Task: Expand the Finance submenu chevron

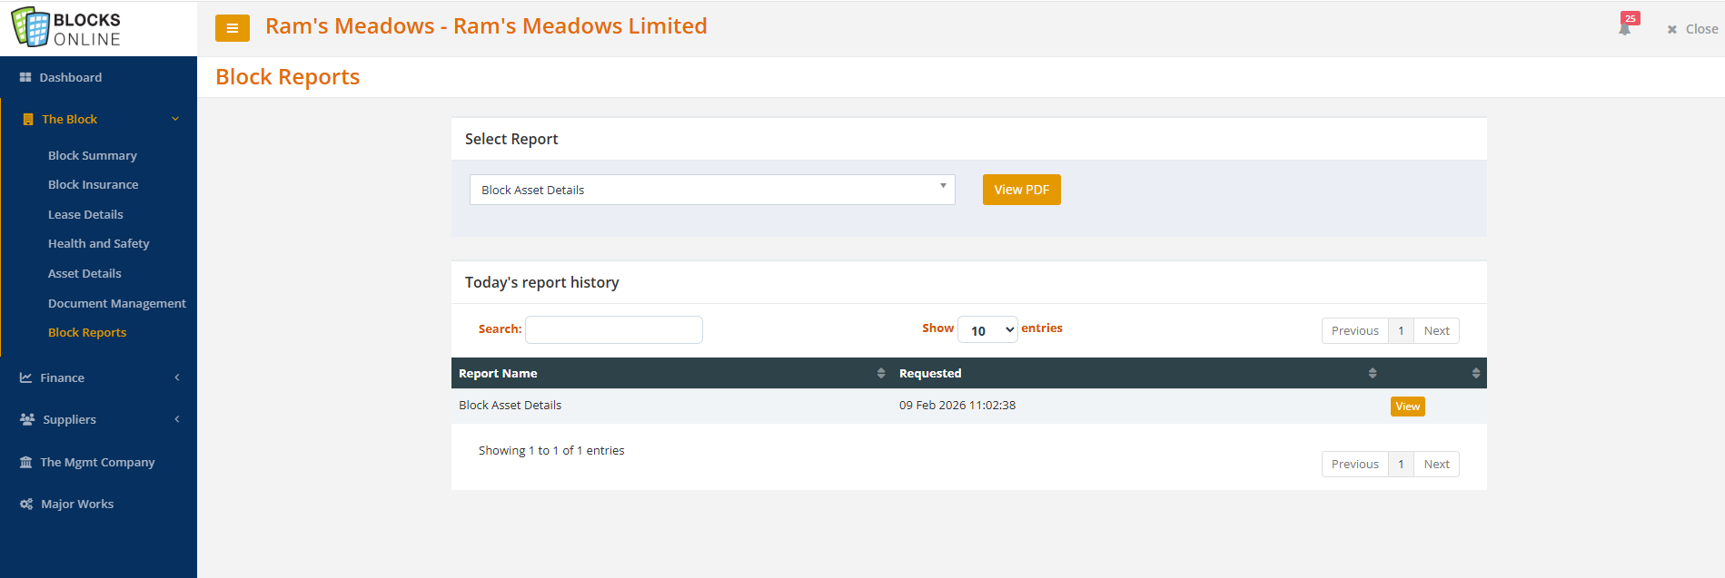Action: point(177,377)
